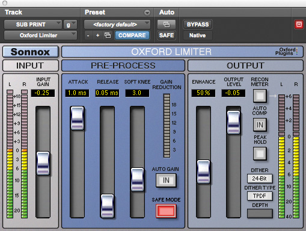Click the INPUT GAIN fader handle
The width and height of the screenshot is (306, 231).
[x=43, y=163]
